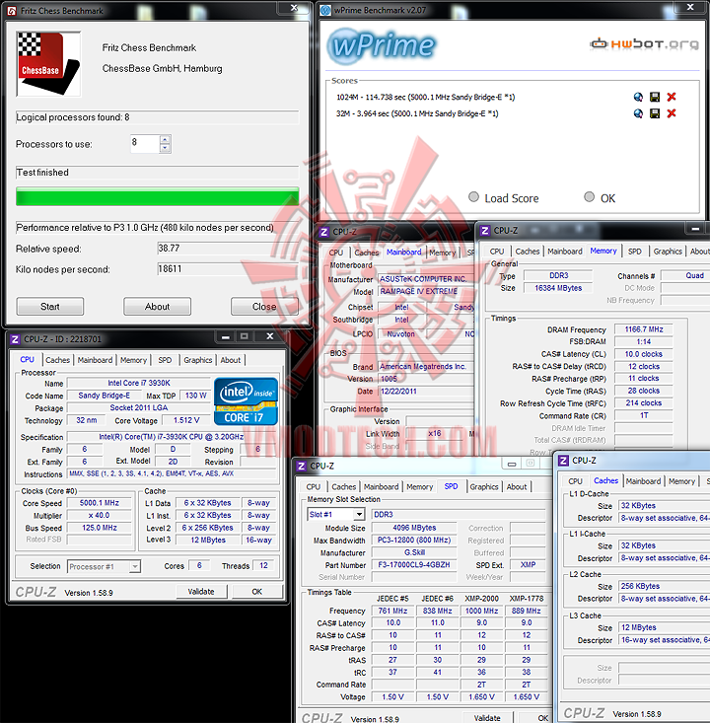
Task: Click the 32M - 3.964 sec score row
Action: [417, 113]
